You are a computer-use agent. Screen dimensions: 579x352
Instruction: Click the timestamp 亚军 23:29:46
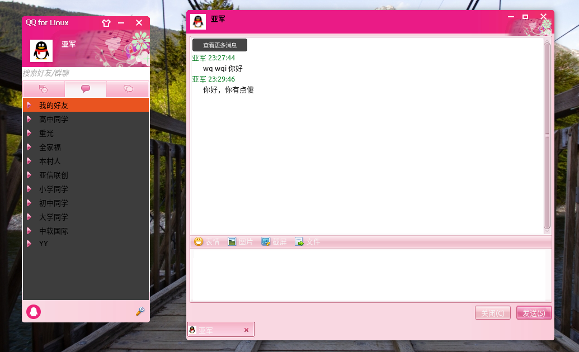coord(214,79)
